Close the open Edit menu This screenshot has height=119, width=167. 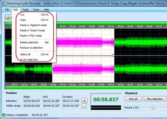pos(16,9)
